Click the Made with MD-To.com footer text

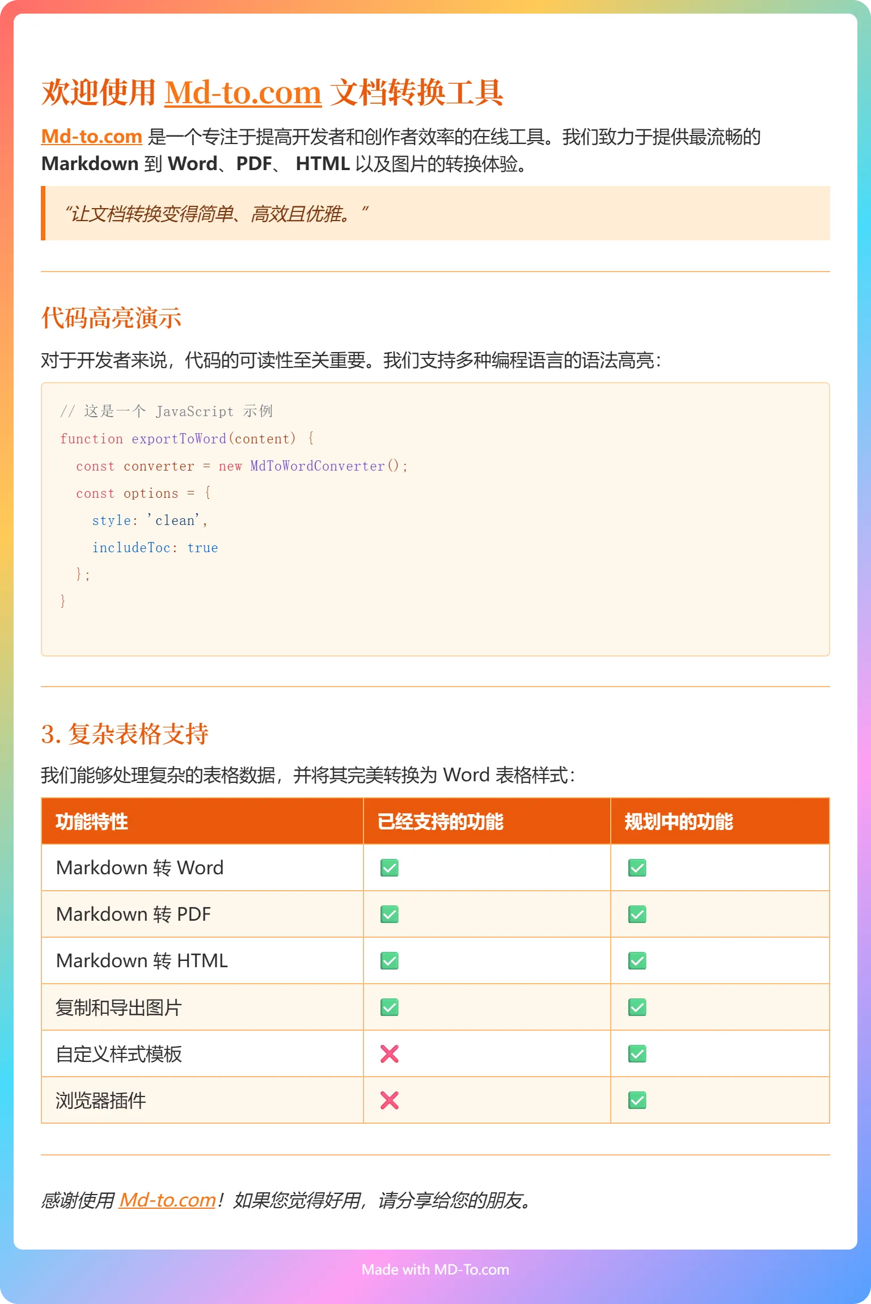click(435, 1269)
